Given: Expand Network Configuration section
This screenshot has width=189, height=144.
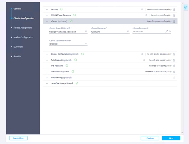Looking at the screenshot, I should tap(47, 72).
